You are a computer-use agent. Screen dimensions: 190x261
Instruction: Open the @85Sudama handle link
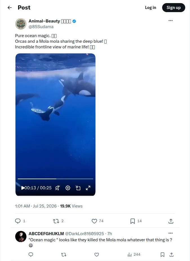tap(41, 27)
